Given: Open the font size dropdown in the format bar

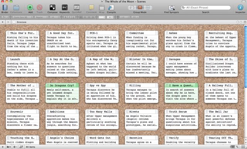Looking at the screenshot, I should point(55,17).
